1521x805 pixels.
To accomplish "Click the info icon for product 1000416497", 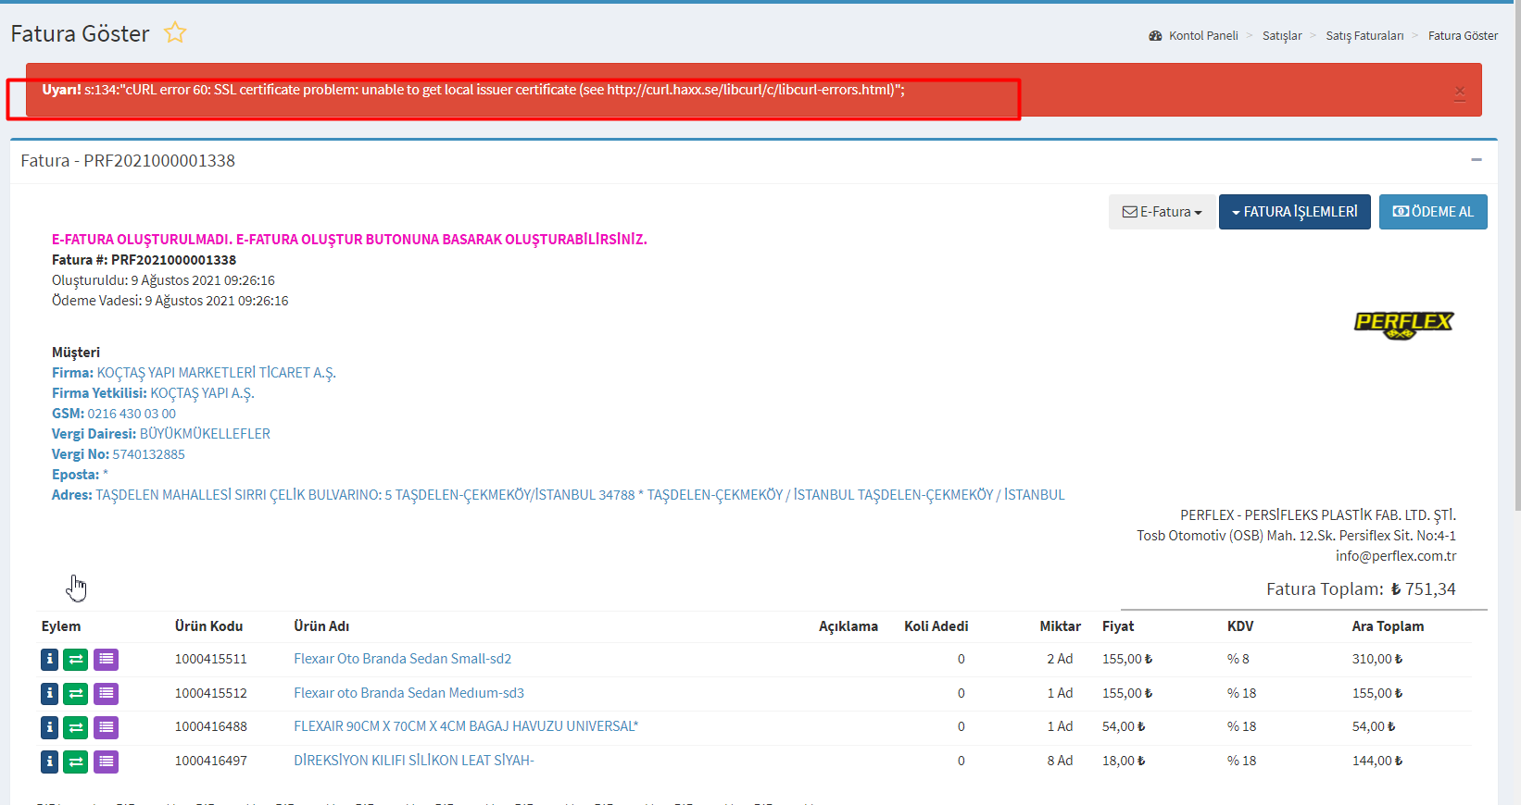I will click(x=50, y=762).
